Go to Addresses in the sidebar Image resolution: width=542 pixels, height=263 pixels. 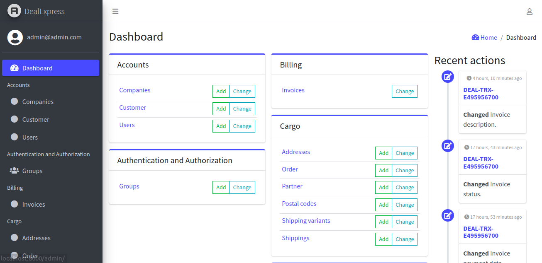coord(36,238)
